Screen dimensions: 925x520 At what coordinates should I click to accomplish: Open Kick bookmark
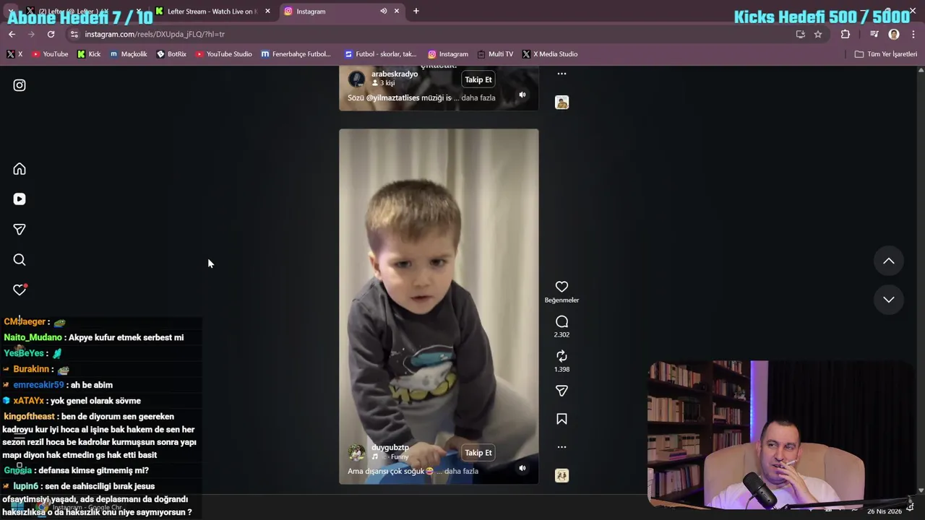(x=89, y=54)
